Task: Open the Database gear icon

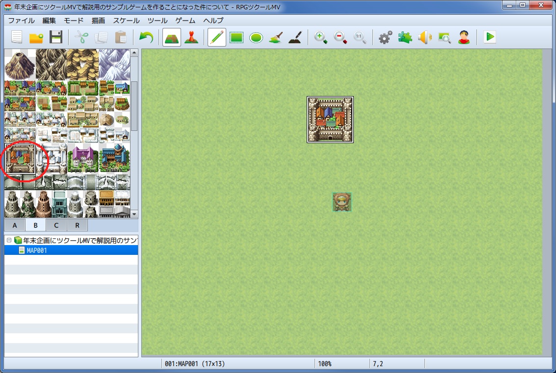Action: click(385, 38)
